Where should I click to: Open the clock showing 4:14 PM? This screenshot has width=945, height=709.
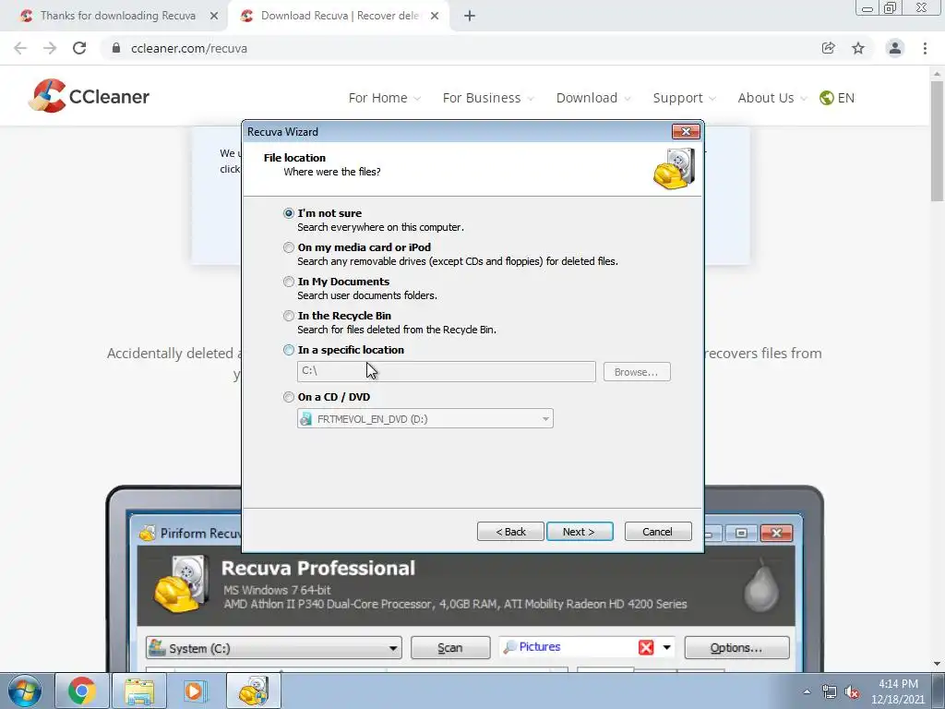[x=898, y=691]
